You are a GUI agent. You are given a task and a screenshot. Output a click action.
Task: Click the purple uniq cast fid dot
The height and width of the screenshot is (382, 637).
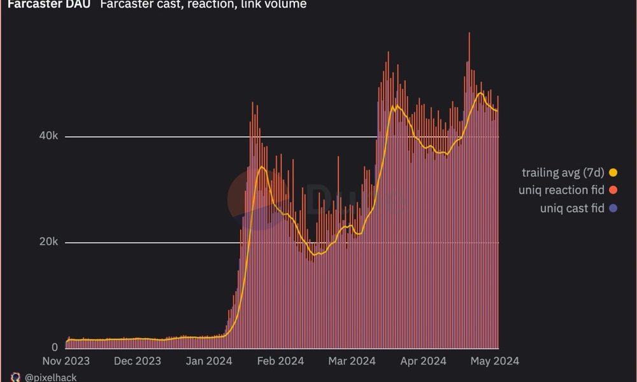(613, 208)
